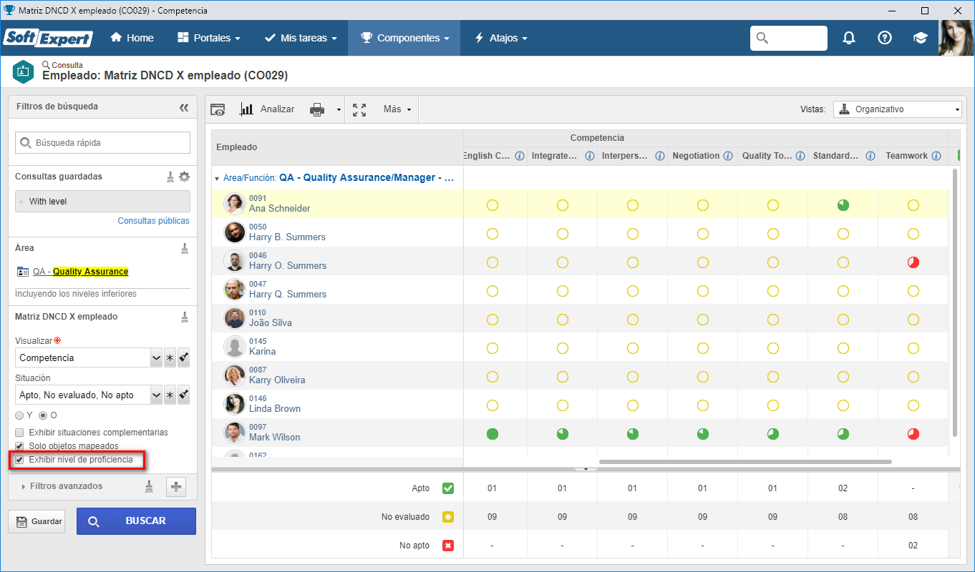This screenshot has width=975, height=572.
Task: Uncheck Solo objetos mapeados
Action: tap(19, 446)
